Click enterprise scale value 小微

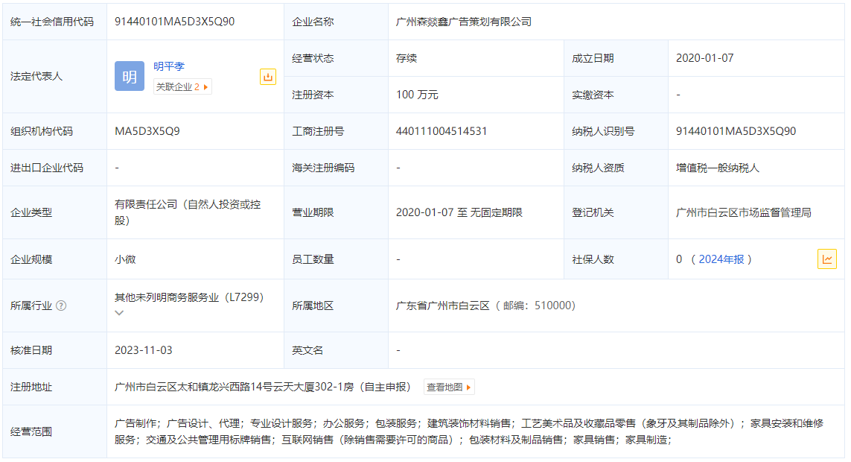[125, 259]
